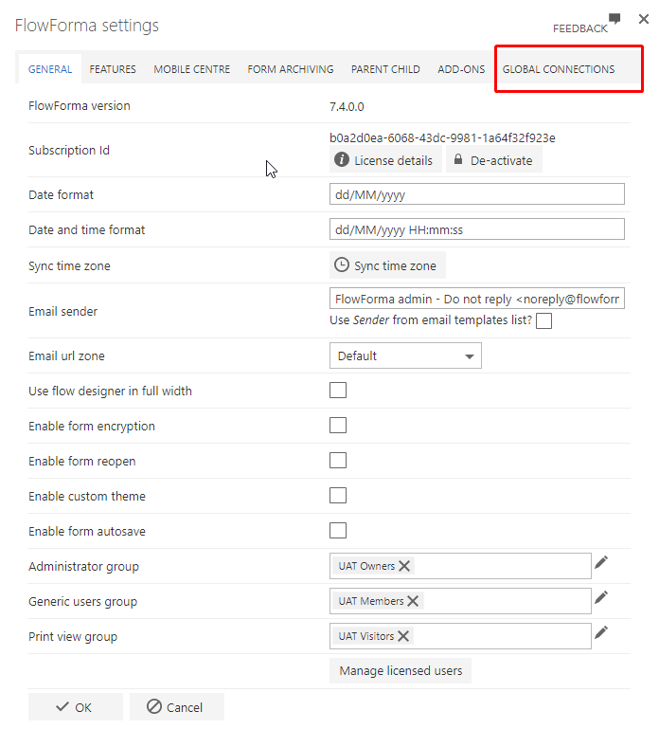Expand the Email url zone dropdown
Image resolution: width=659 pixels, height=729 pixels.
(405, 355)
